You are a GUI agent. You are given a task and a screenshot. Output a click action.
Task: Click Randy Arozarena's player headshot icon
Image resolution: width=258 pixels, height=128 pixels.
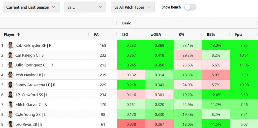coord(10,85)
